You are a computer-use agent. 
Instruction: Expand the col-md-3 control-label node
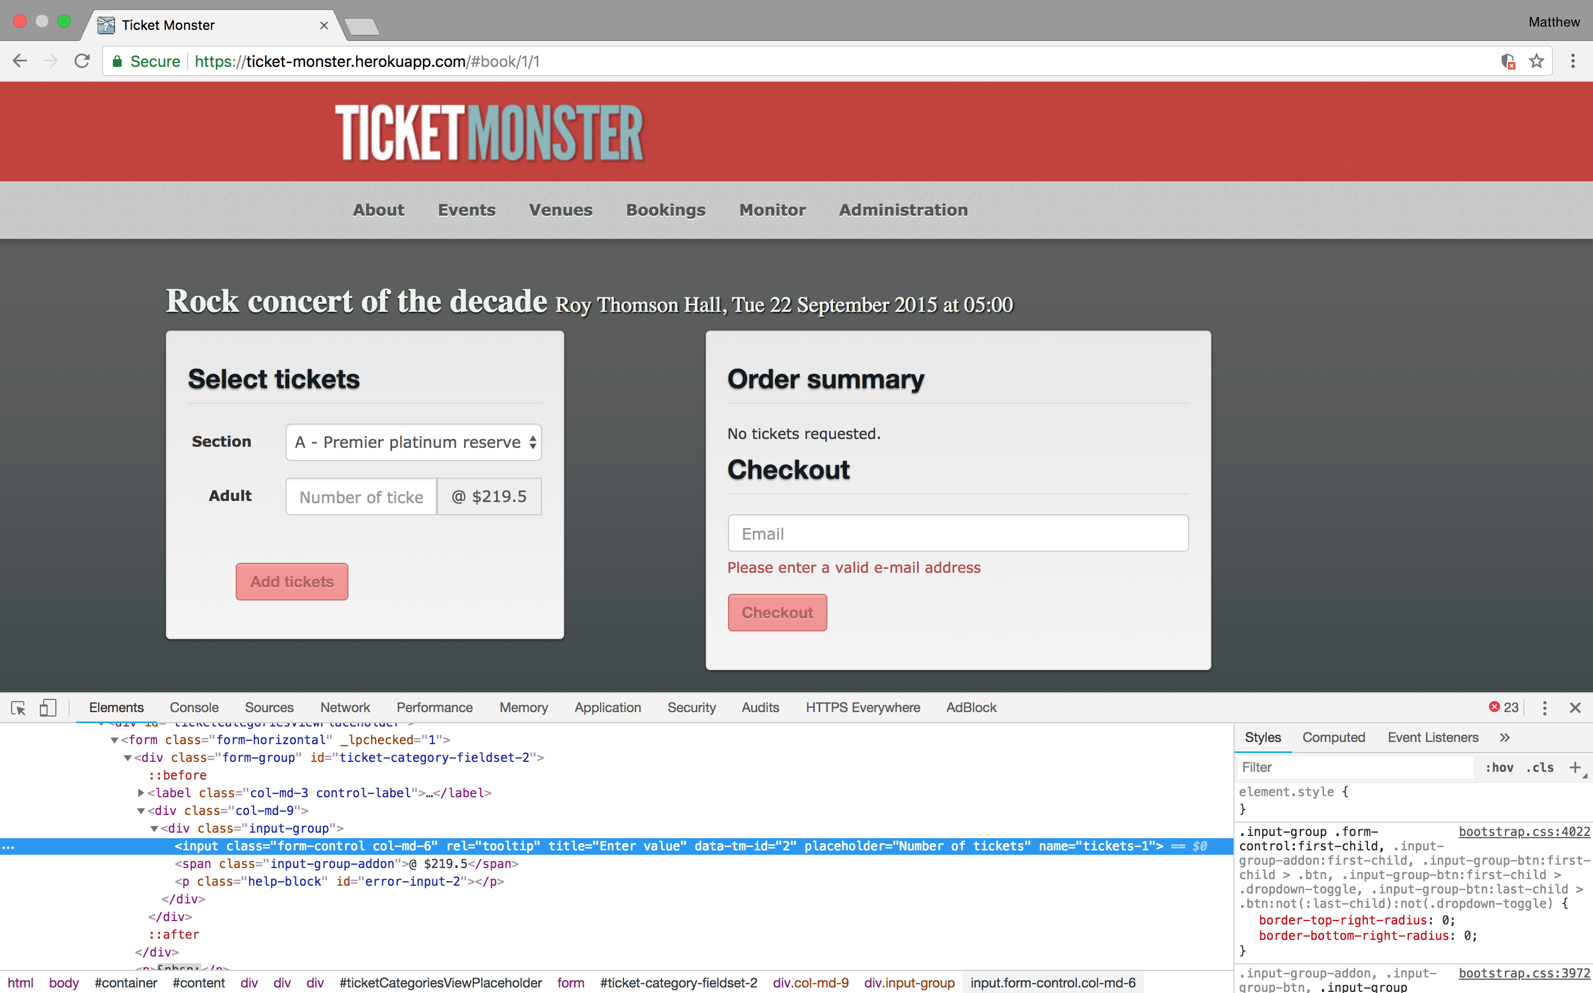point(140,793)
